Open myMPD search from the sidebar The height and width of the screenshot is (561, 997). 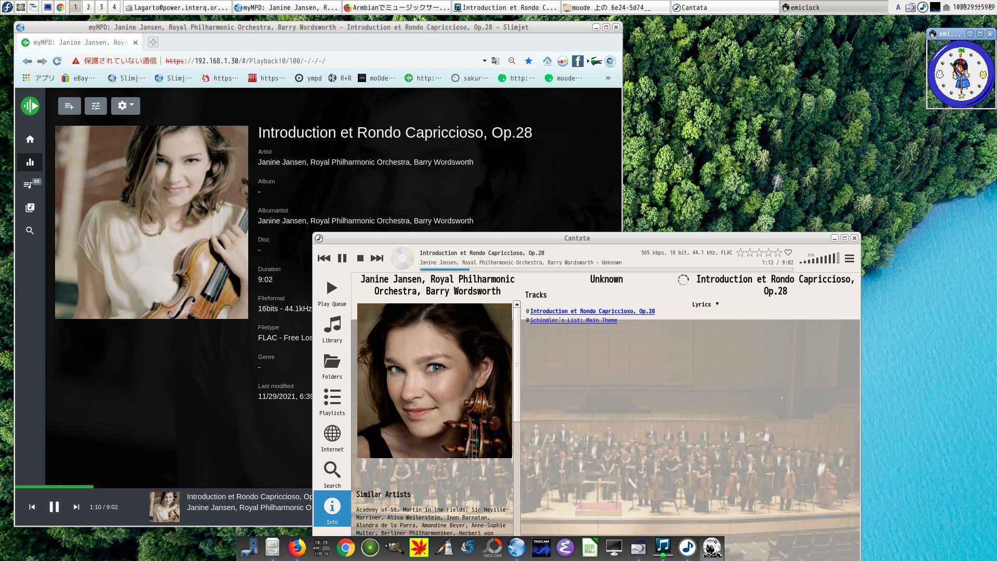(x=30, y=231)
